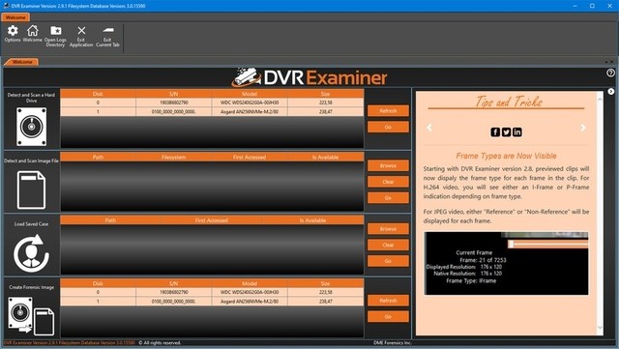Click Go for Detect and Scan Image File
Screen dimensions: 619x349
[x=388, y=198]
